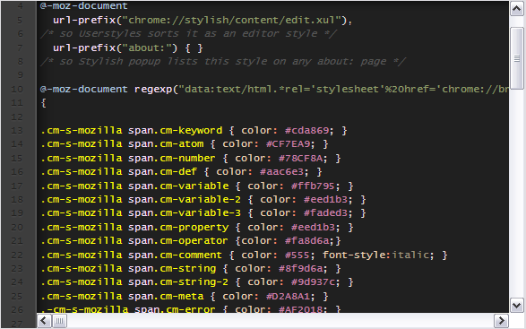This screenshot has height=329, width=526.
Task: Click the selector span.cm-meta
Action: (166, 296)
